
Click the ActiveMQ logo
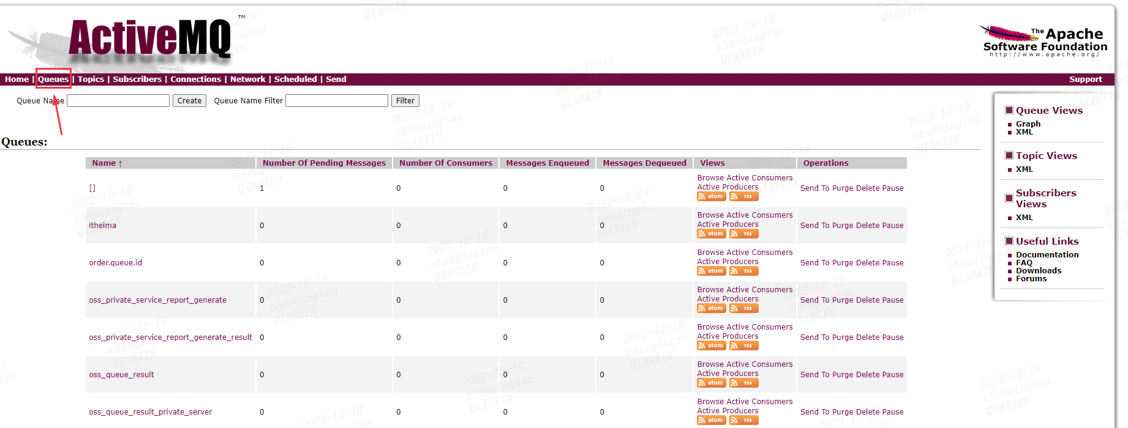(150, 39)
